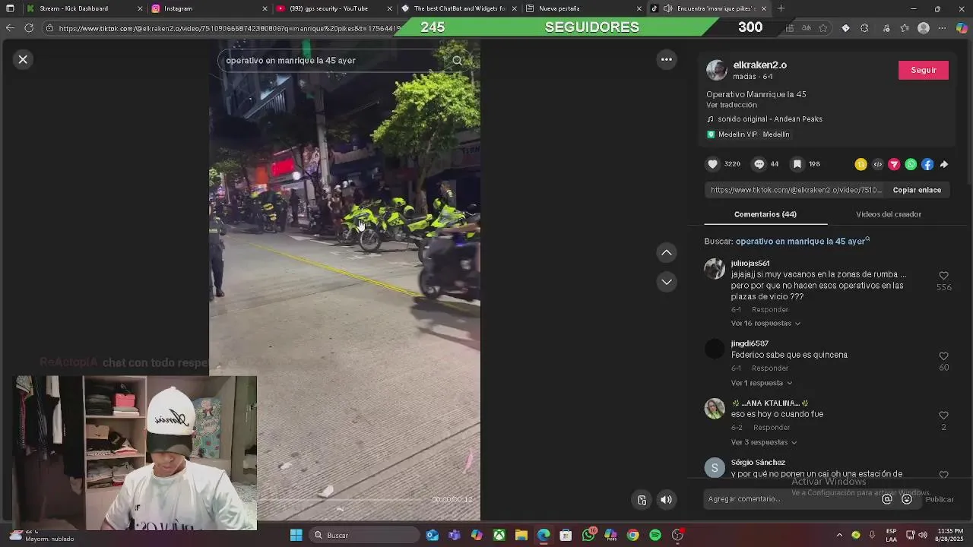
Task: Expand Ver 1 respuesta
Action: [762, 383]
